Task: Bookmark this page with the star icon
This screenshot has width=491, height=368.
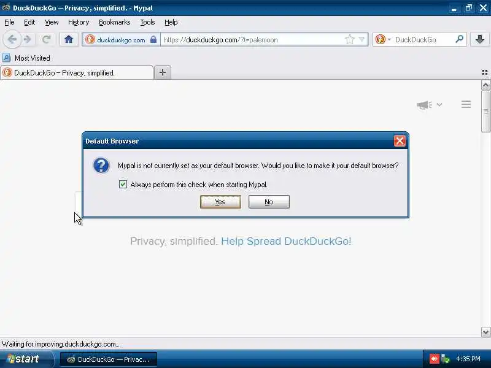Action: coord(349,40)
